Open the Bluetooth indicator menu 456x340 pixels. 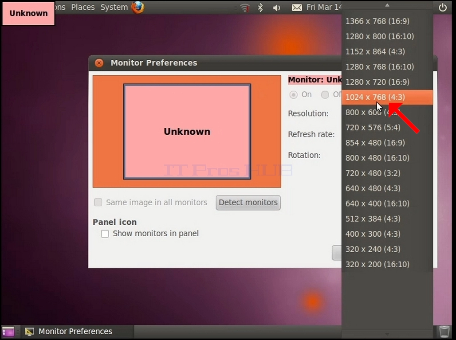(260, 7)
